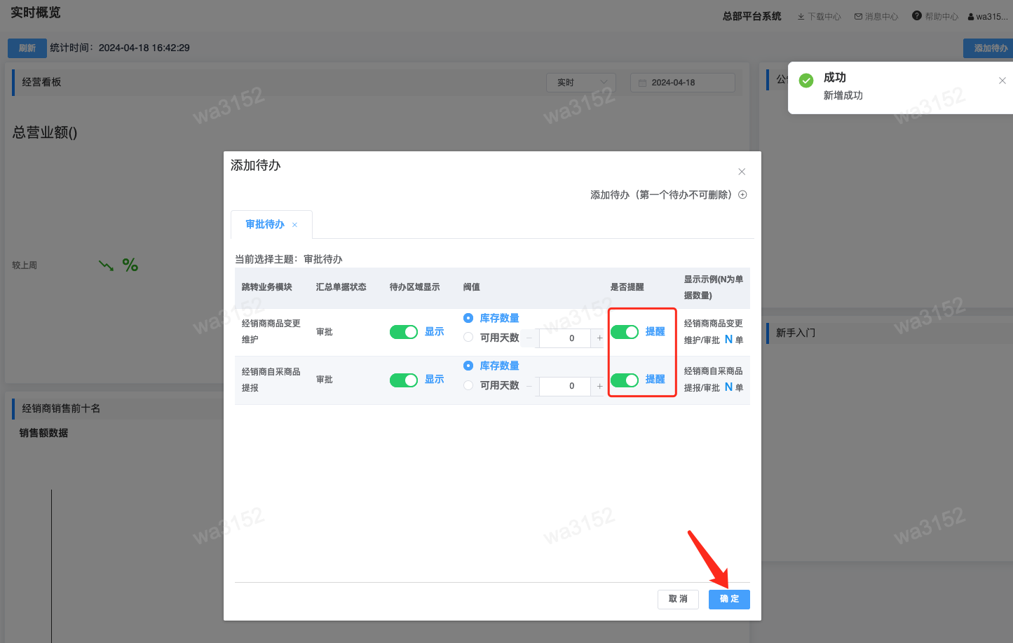
Task: Click the 确定 button
Action: (729, 599)
